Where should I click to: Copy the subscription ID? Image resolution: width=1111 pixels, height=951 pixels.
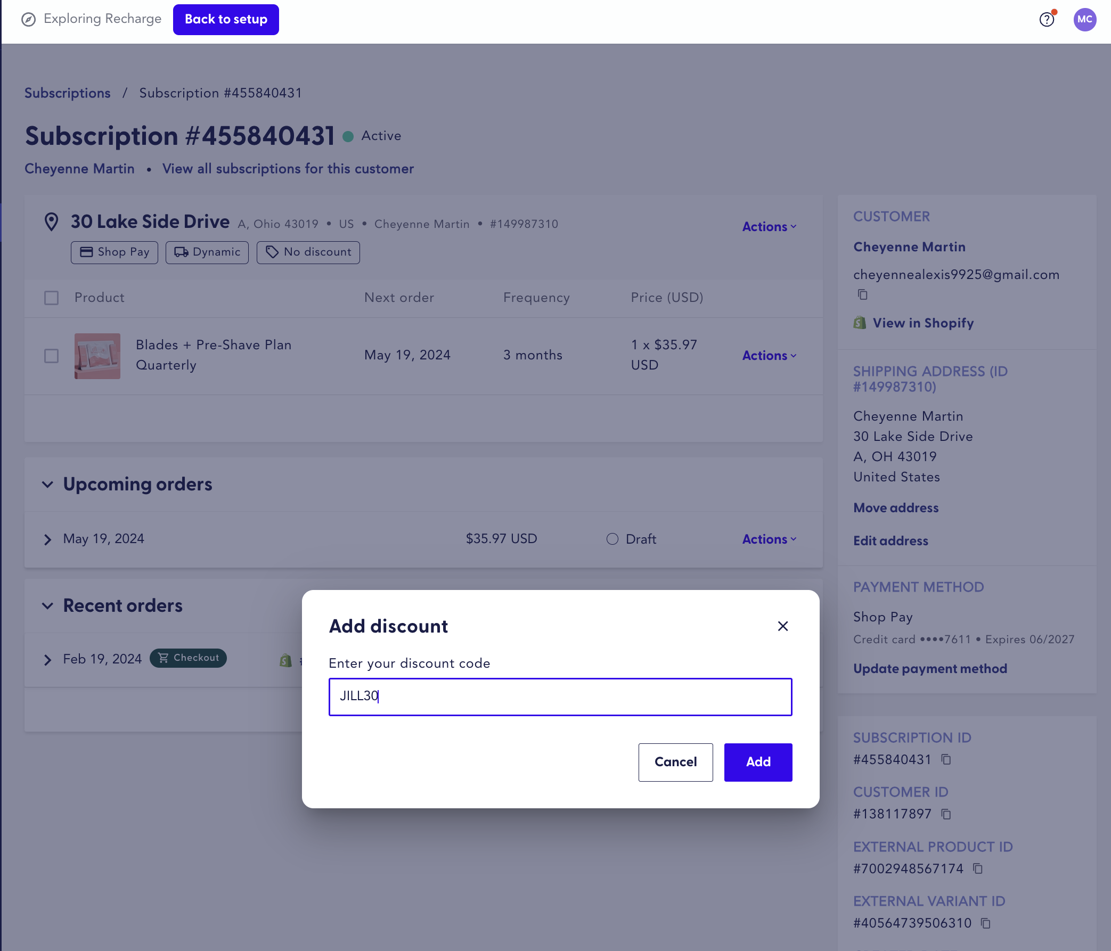point(946,760)
